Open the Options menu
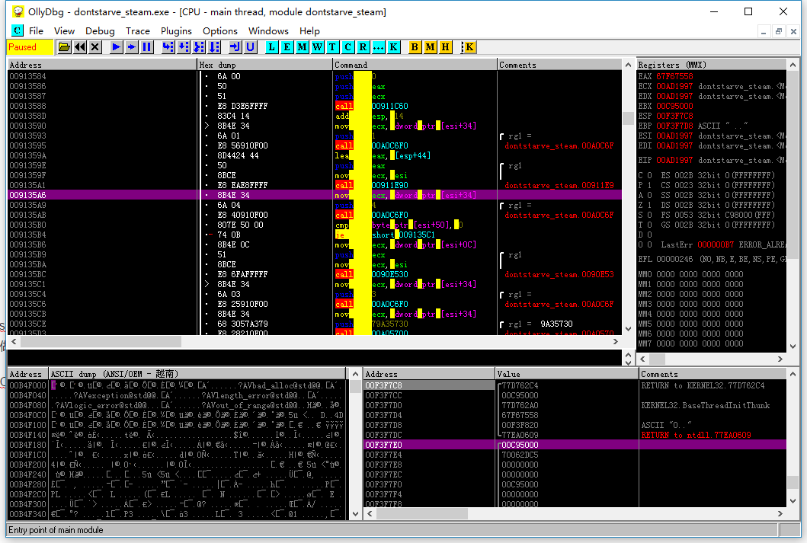Image resolution: width=807 pixels, height=543 pixels. [219, 31]
